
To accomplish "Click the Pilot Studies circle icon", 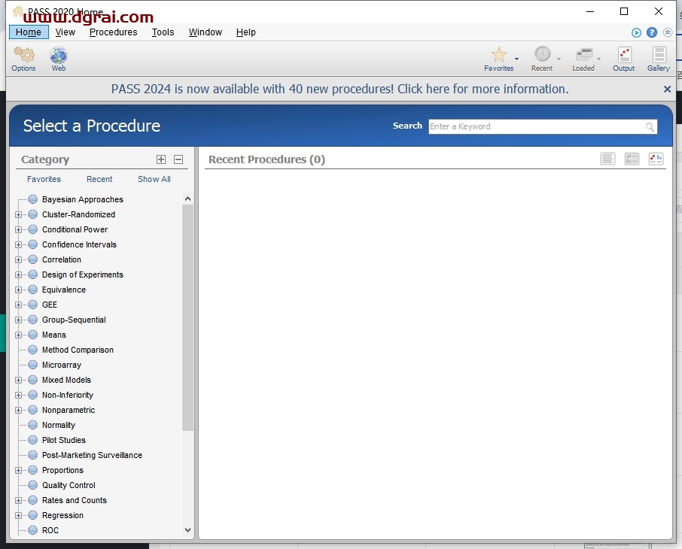I will point(32,440).
